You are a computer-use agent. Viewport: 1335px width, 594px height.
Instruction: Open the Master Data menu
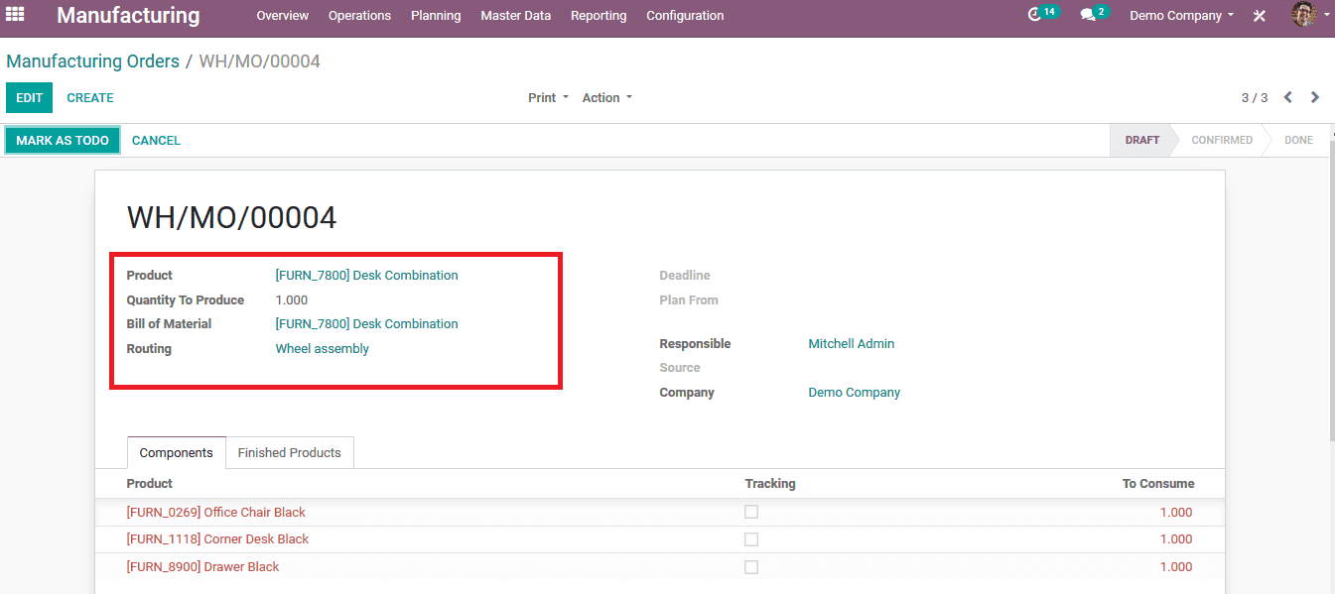click(x=515, y=16)
